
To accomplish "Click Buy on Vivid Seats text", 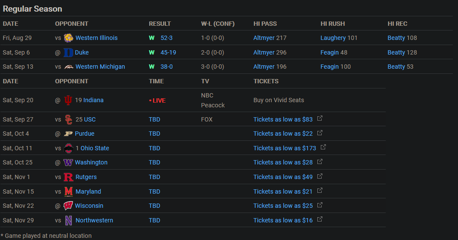I will 279,100.
